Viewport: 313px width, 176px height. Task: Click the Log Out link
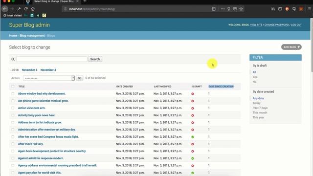[296, 25]
